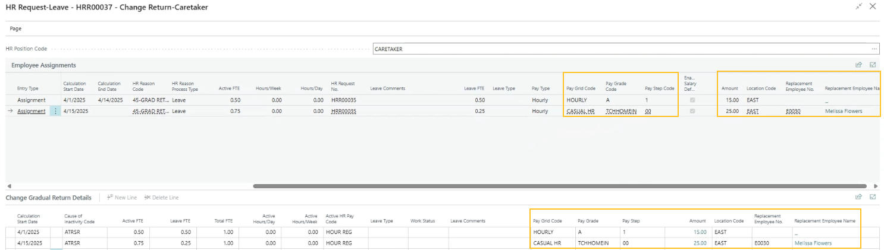Open the Page menu

tap(16, 29)
